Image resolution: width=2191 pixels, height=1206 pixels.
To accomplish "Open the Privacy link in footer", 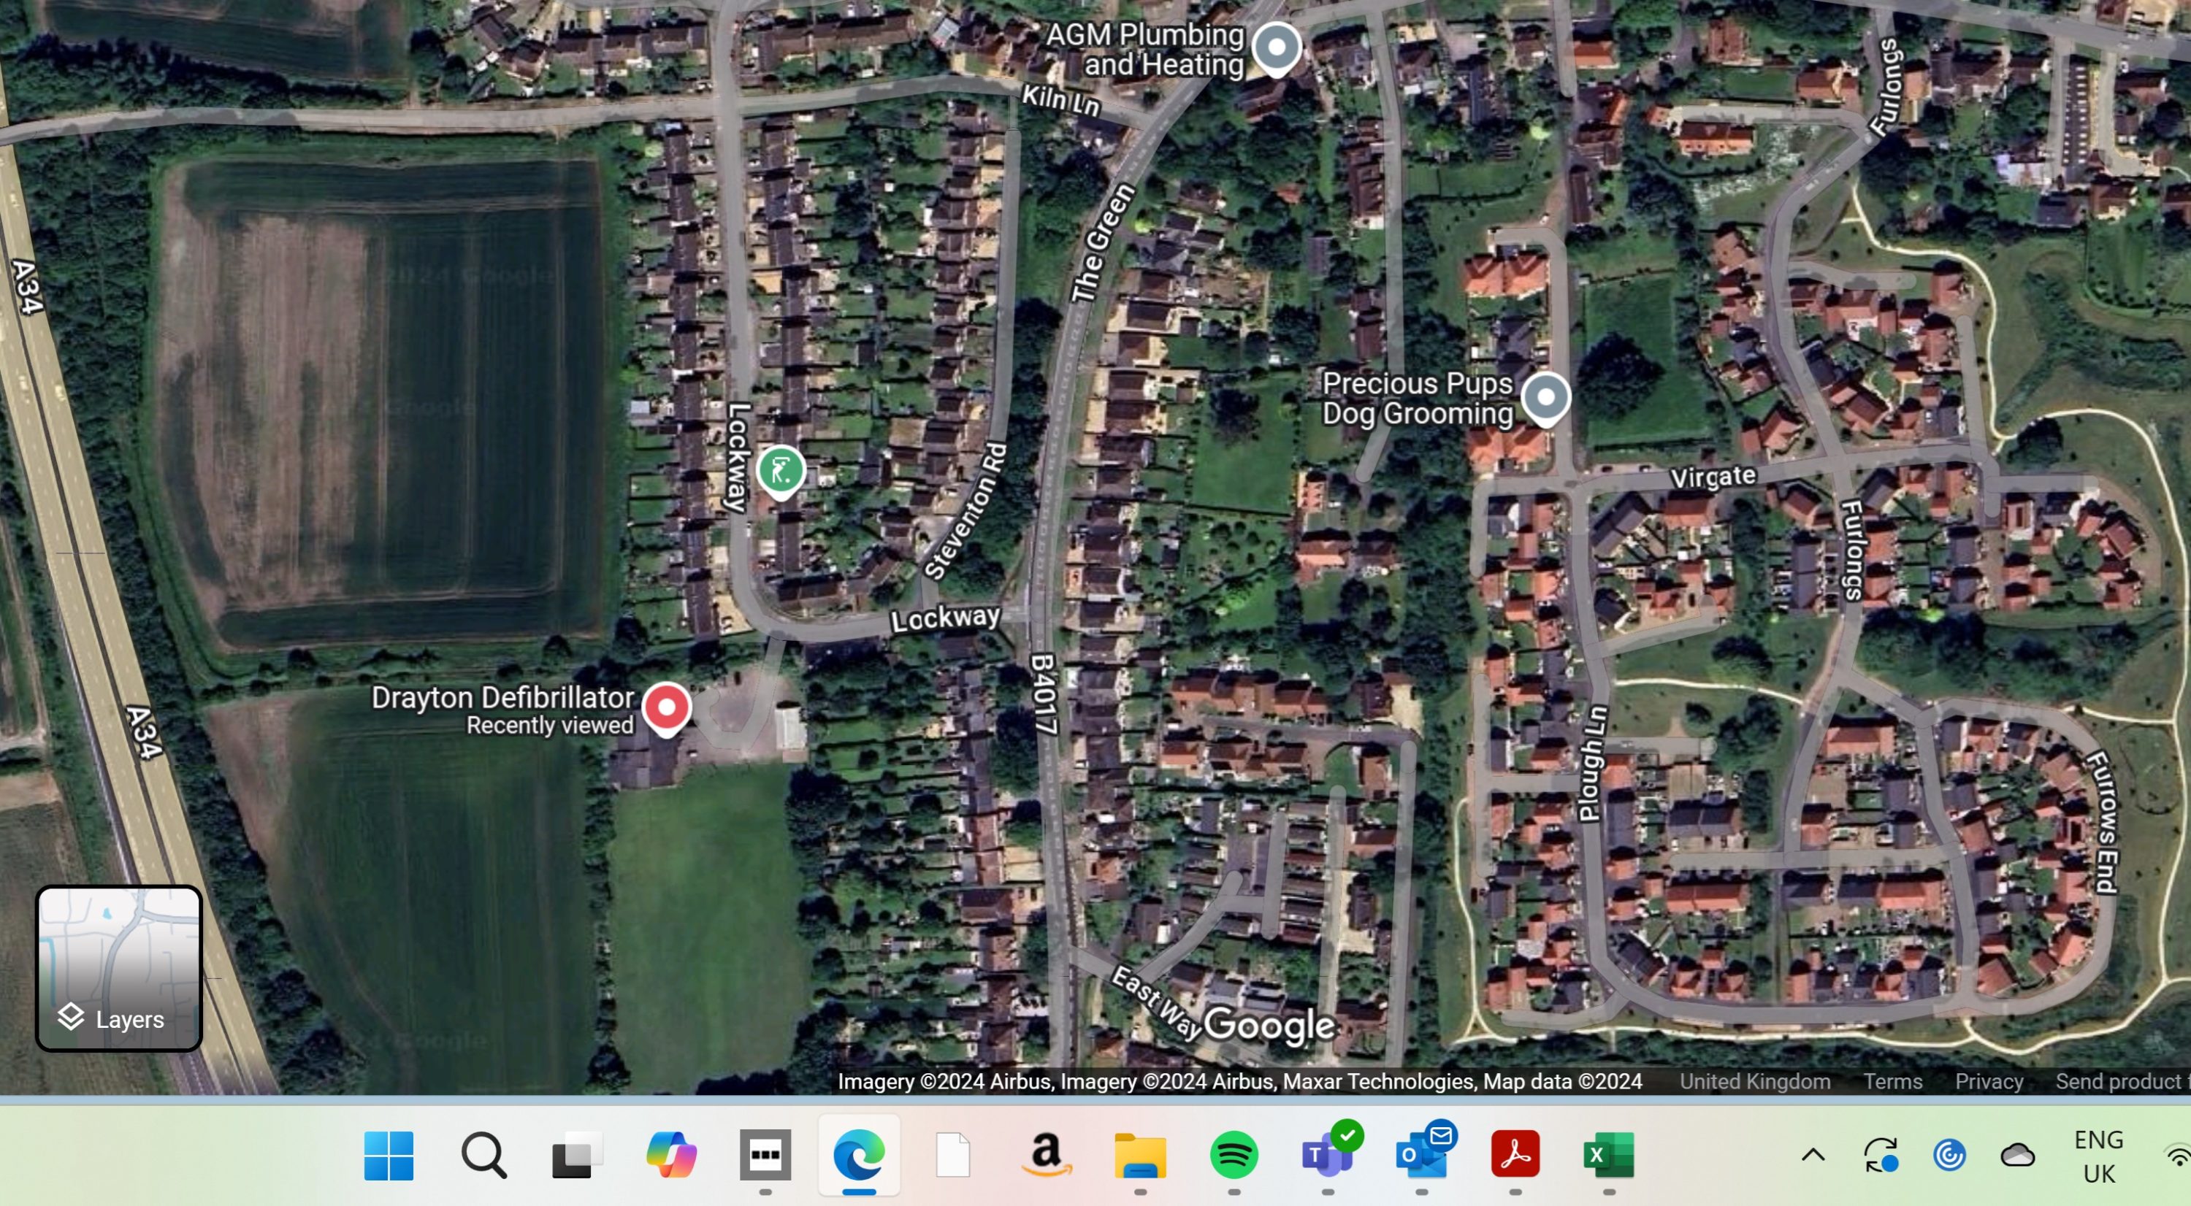I will [1988, 1081].
